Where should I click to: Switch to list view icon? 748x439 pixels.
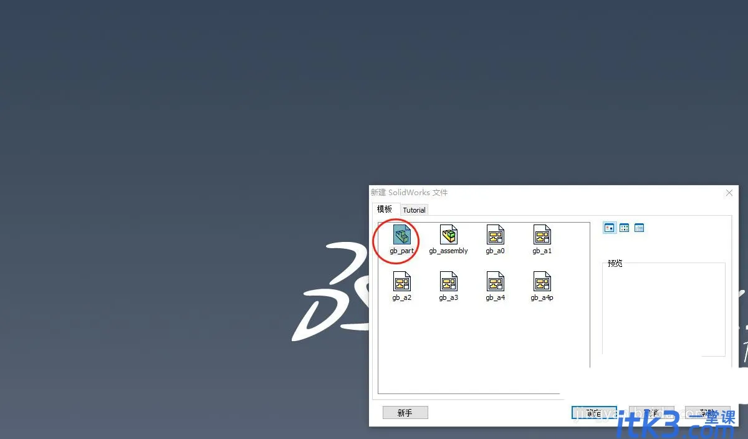click(624, 228)
